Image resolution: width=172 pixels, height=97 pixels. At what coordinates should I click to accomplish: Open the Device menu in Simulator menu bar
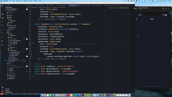(18, 1)
